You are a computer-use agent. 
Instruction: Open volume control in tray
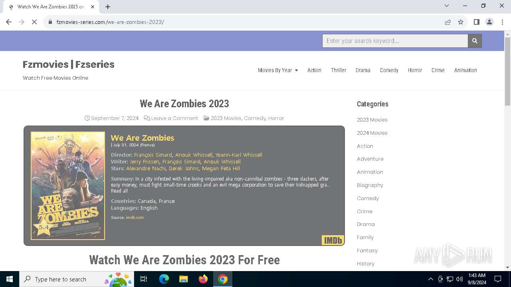point(460,279)
